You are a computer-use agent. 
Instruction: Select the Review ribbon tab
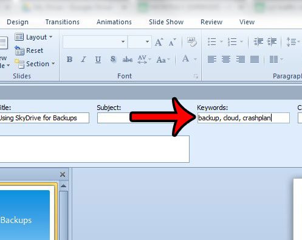click(x=211, y=22)
